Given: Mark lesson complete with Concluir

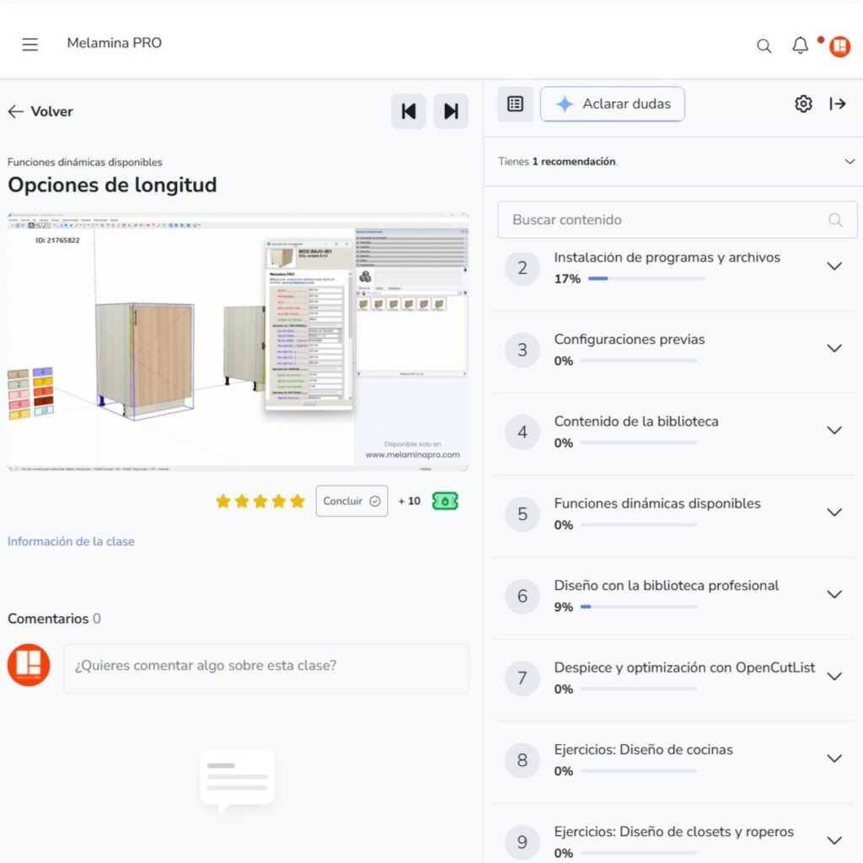Looking at the screenshot, I should tap(351, 501).
